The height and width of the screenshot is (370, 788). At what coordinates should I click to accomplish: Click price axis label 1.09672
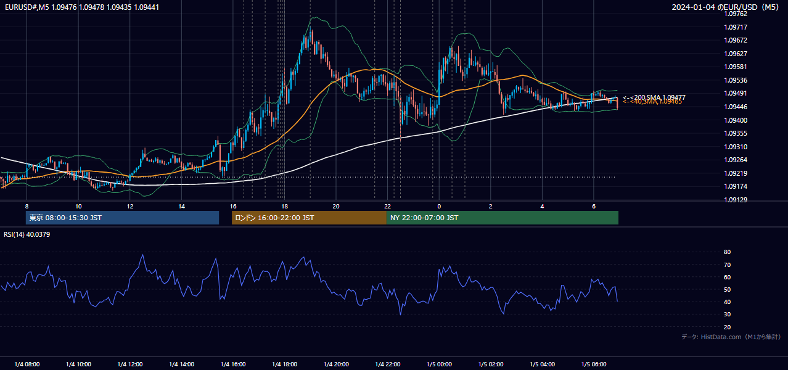pyautogui.click(x=736, y=40)
